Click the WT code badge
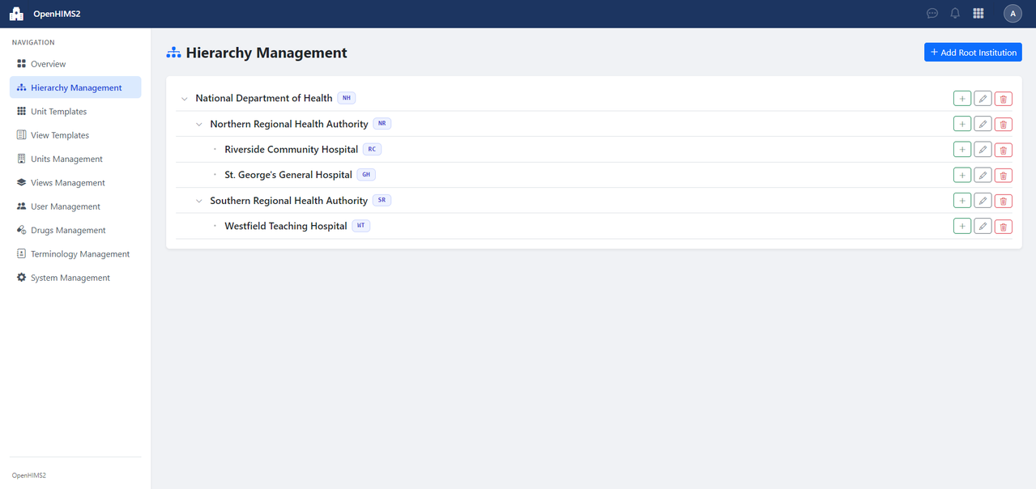Image resolution: width=1036 pixels, height=489 pixels. (x=361, y=226)
